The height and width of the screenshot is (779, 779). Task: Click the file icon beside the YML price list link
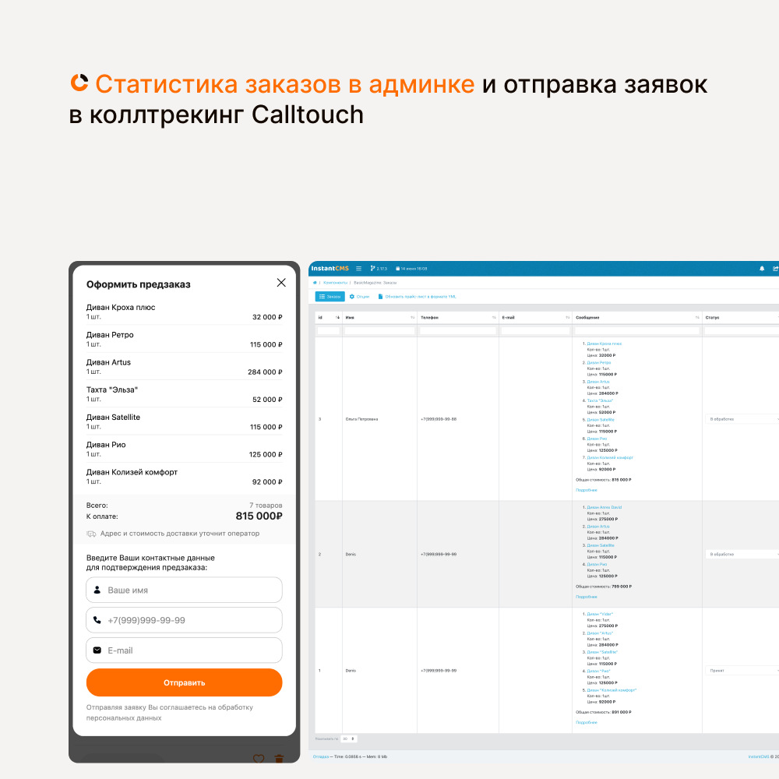381,297
